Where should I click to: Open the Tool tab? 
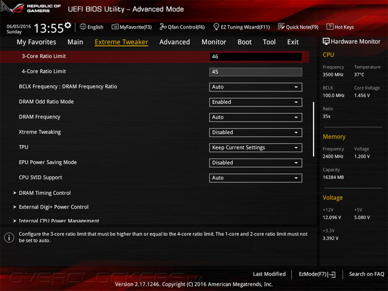[269, 42]
